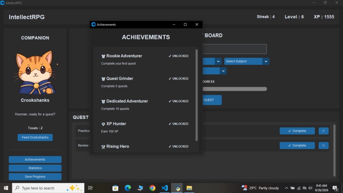The image size is (343, 193).
Task: Open the Select Subject dropdown
Action: pos(246,61)
